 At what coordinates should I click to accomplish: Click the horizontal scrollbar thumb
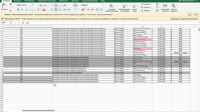[38, 110]
